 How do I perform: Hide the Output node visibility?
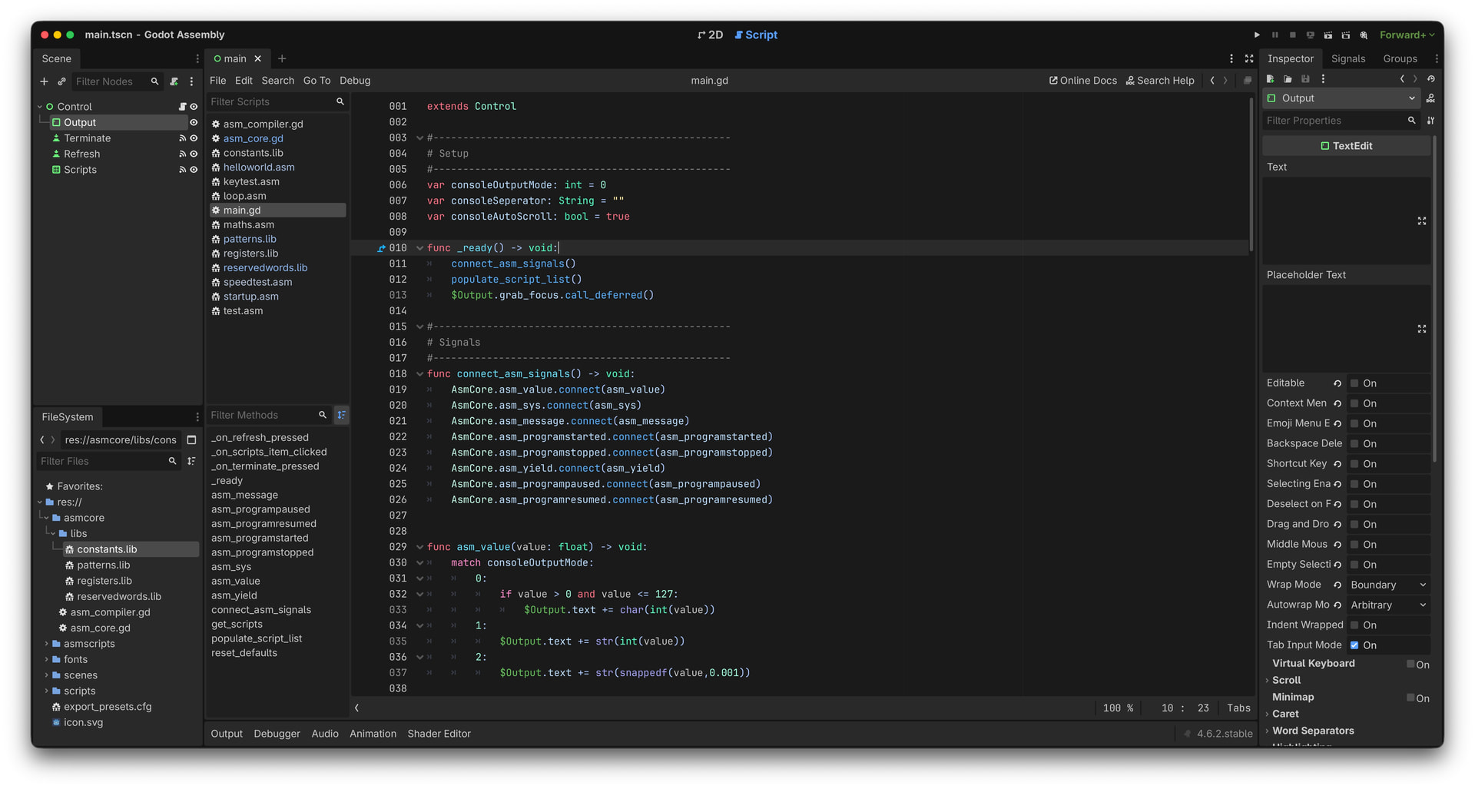(194, 123)
